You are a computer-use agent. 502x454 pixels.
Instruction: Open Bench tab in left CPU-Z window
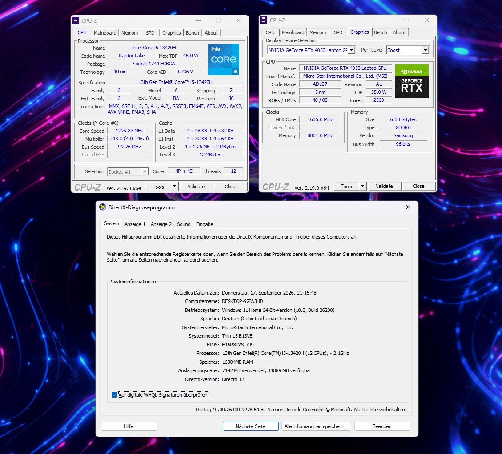(x=192, y=33)
